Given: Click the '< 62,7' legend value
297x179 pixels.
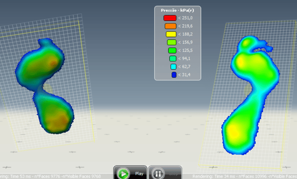Looking at the screenshot, I should tap(184, 66).
